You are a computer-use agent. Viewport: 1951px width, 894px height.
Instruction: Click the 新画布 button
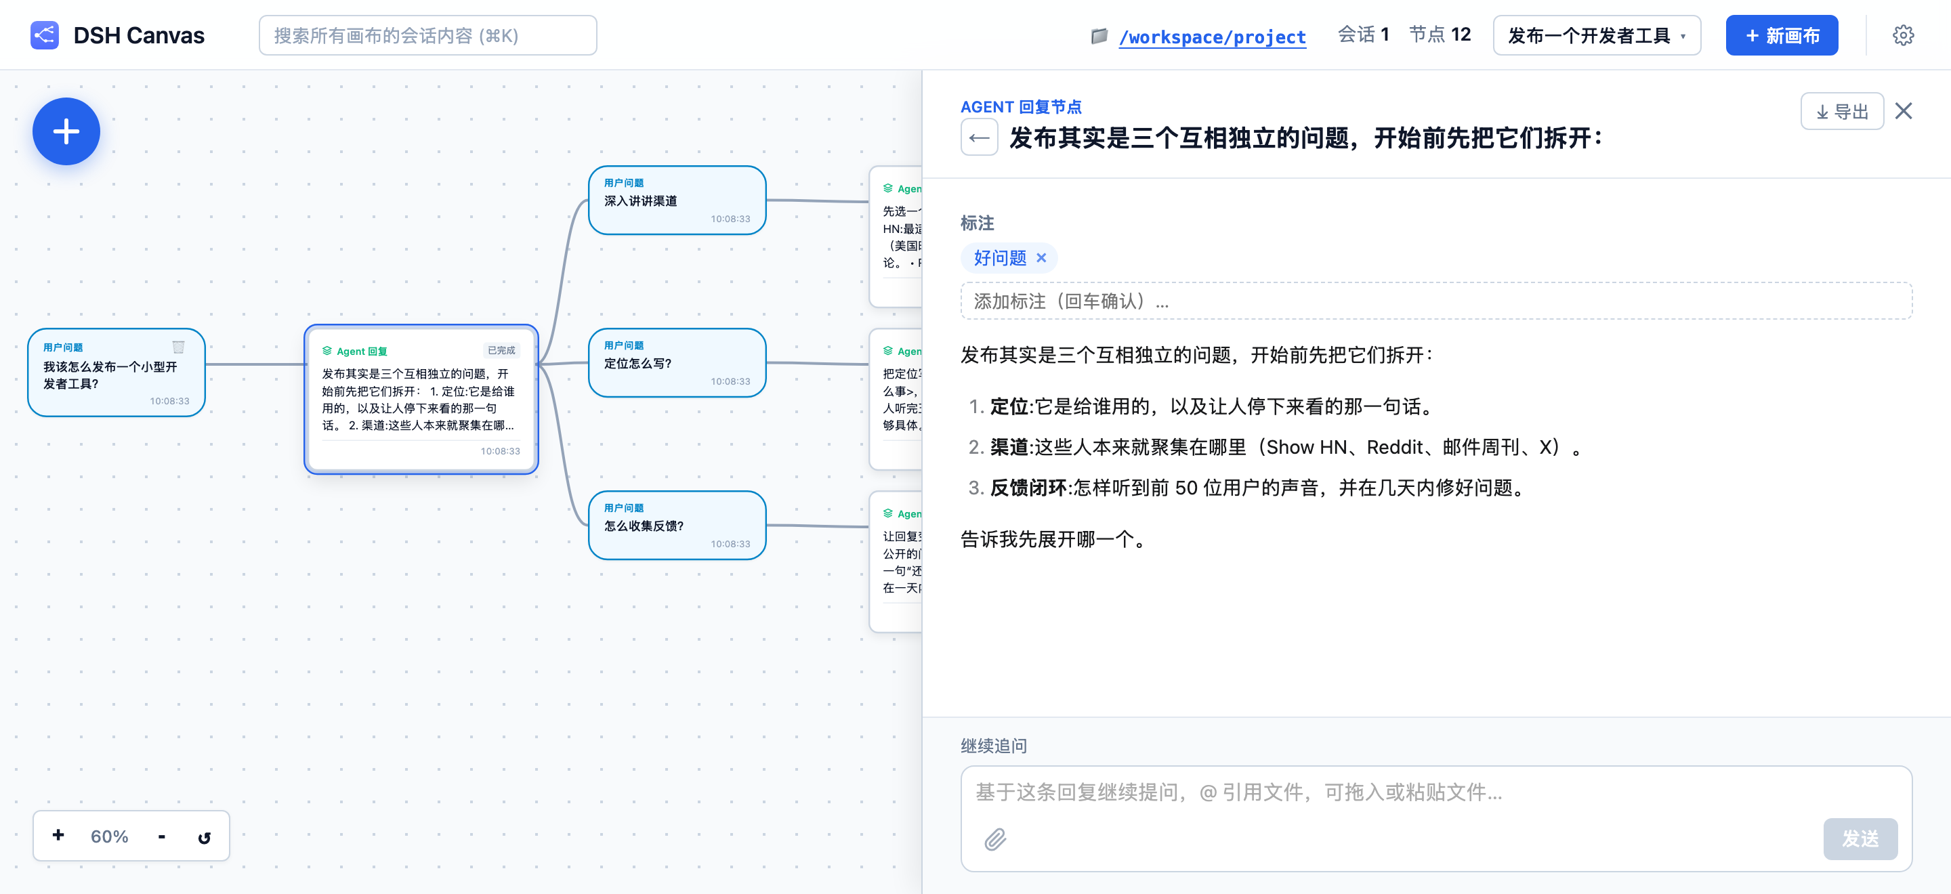coord(1782,36)
